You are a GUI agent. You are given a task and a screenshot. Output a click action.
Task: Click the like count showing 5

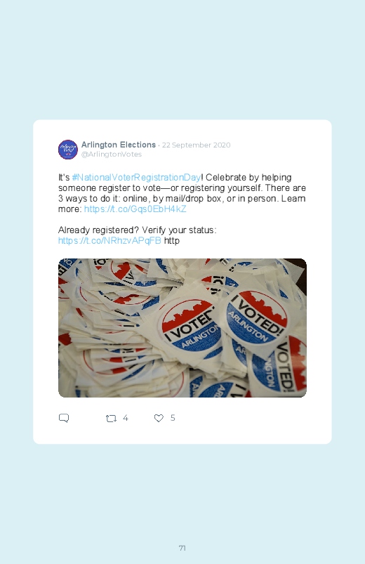[173, 418]
